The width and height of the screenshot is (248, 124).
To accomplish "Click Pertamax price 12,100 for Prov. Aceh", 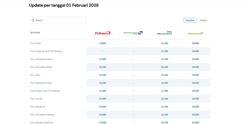I will 164,43.
